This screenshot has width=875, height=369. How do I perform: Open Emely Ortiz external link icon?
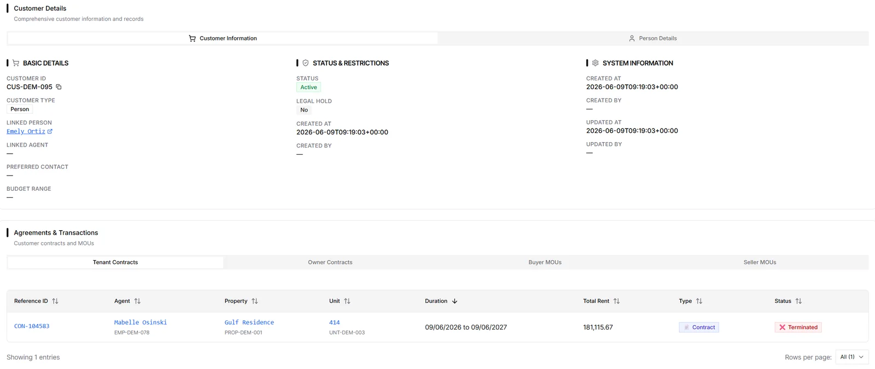click(x=50, y=131)
